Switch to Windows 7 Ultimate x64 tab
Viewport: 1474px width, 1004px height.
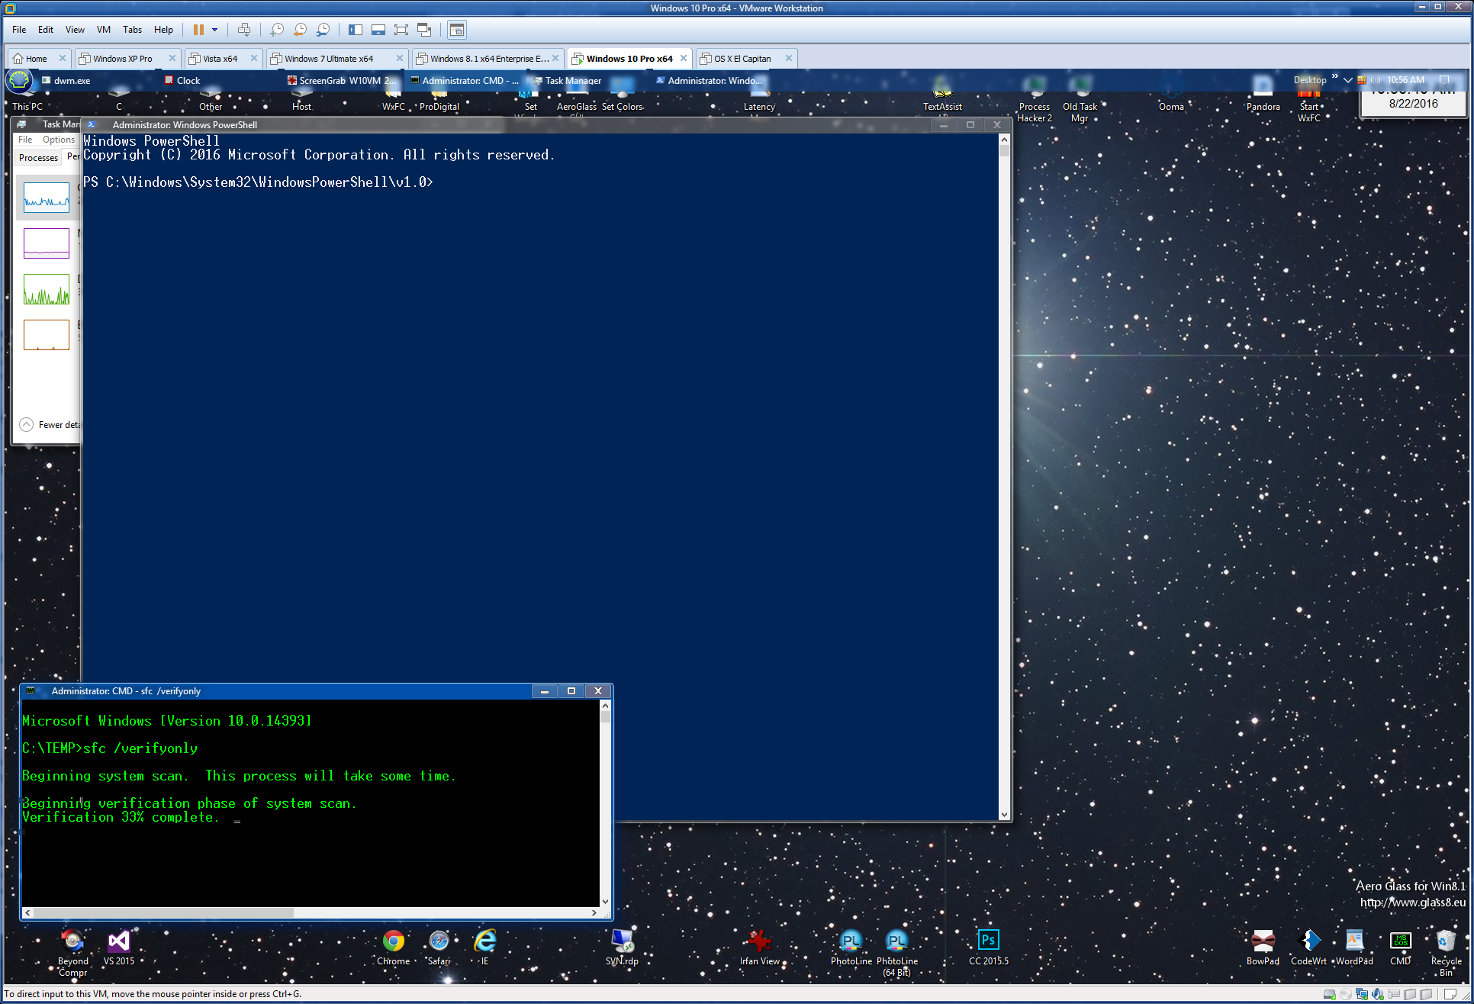(329, 59)
